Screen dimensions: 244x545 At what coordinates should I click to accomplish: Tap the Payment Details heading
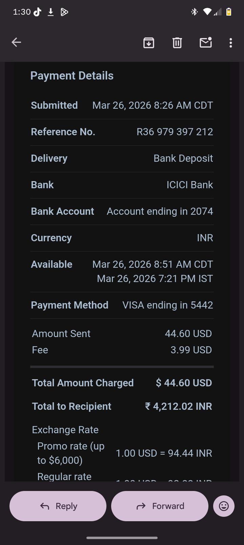tap(72, 76)
